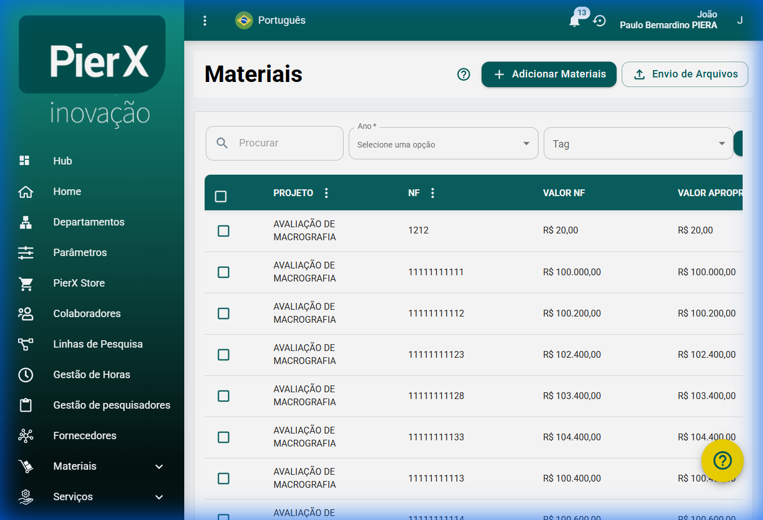This screenshot has height=520, width=763.
Task: Open the notification bell with 13 alerts
Action: click(575, 20)
